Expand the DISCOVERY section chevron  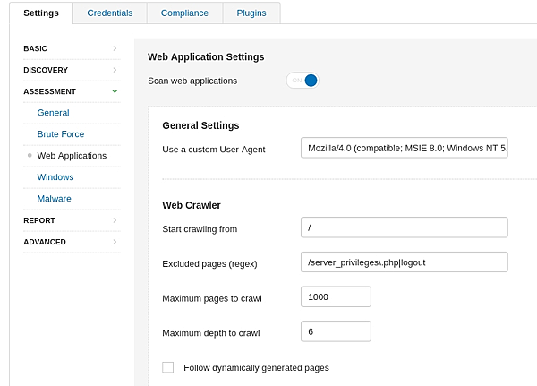tap(115, 70)
